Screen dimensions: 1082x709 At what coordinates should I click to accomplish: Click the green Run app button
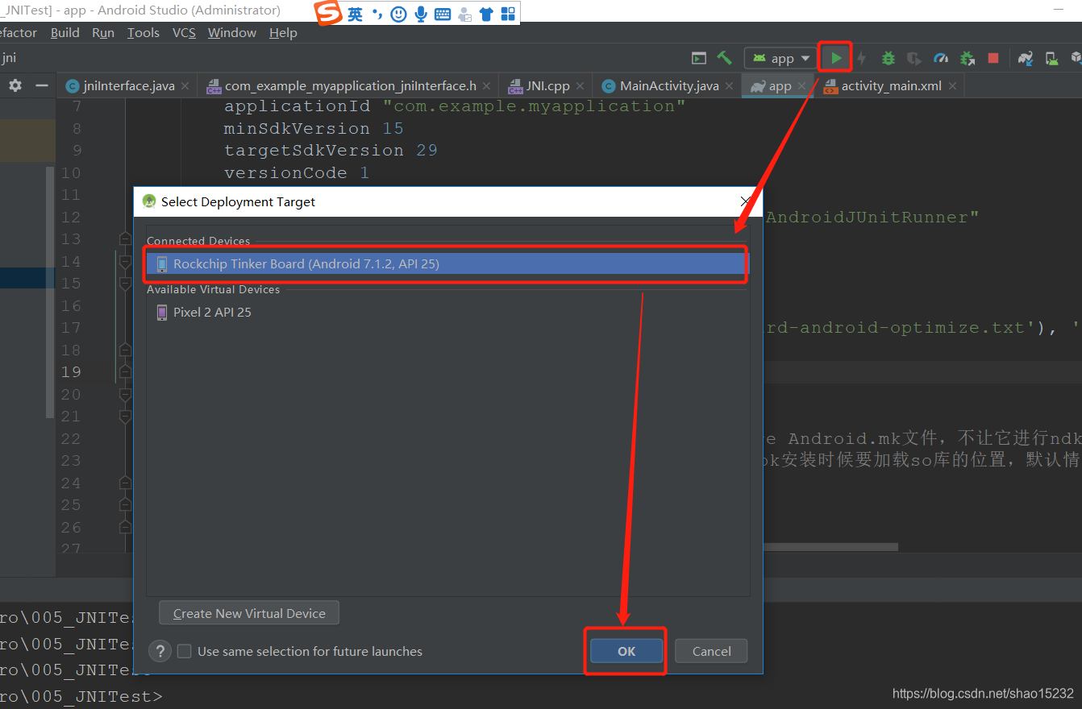coord(836,58)
